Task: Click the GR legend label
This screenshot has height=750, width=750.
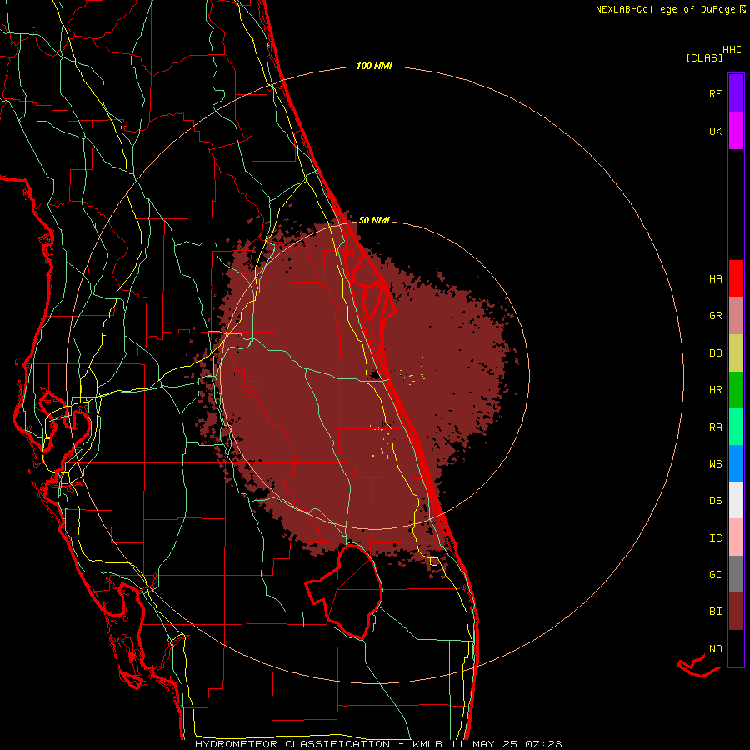Action: [715, 316]
